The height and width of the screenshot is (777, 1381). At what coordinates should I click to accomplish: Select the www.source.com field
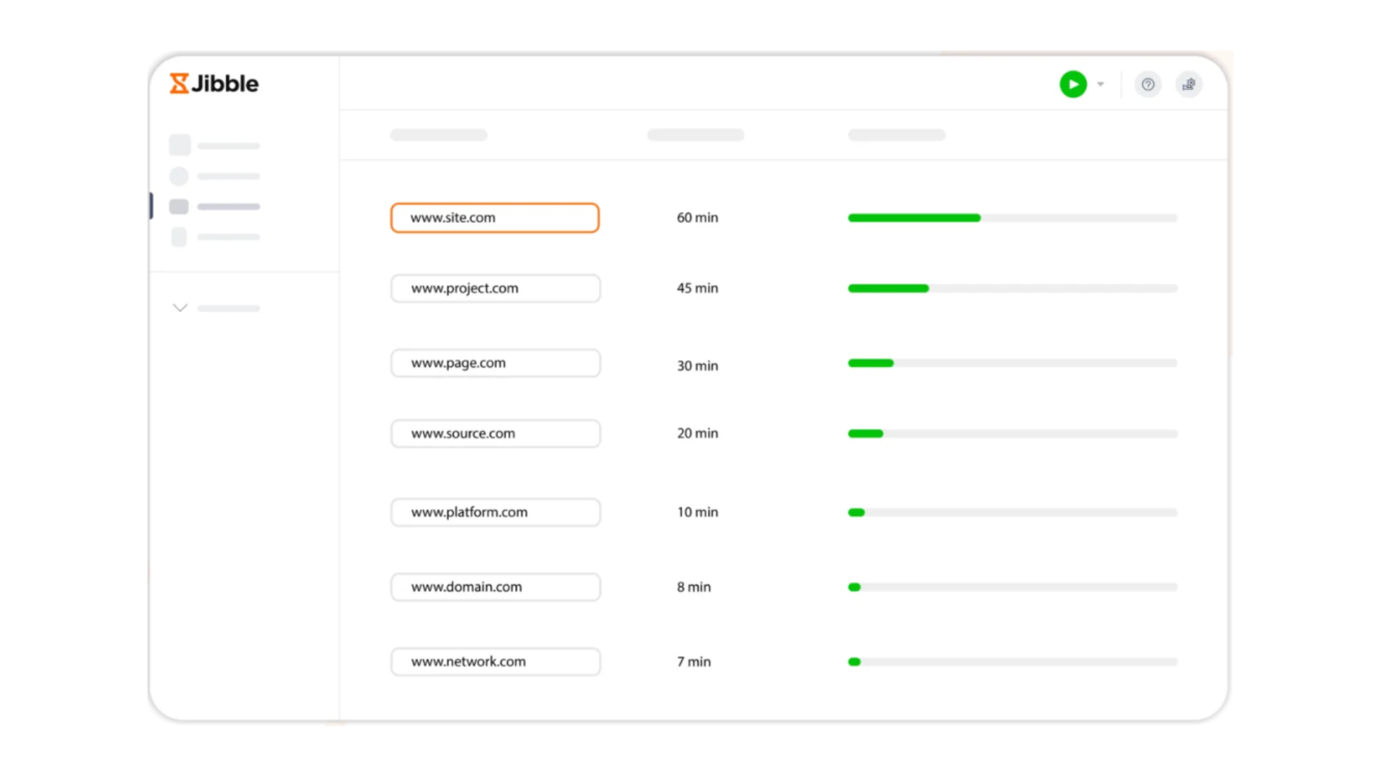coord(496,433)
